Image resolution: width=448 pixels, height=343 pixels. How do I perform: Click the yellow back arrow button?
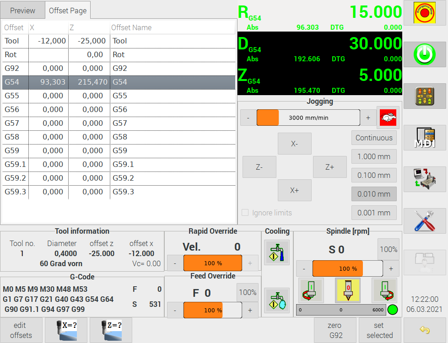(425, 330)
